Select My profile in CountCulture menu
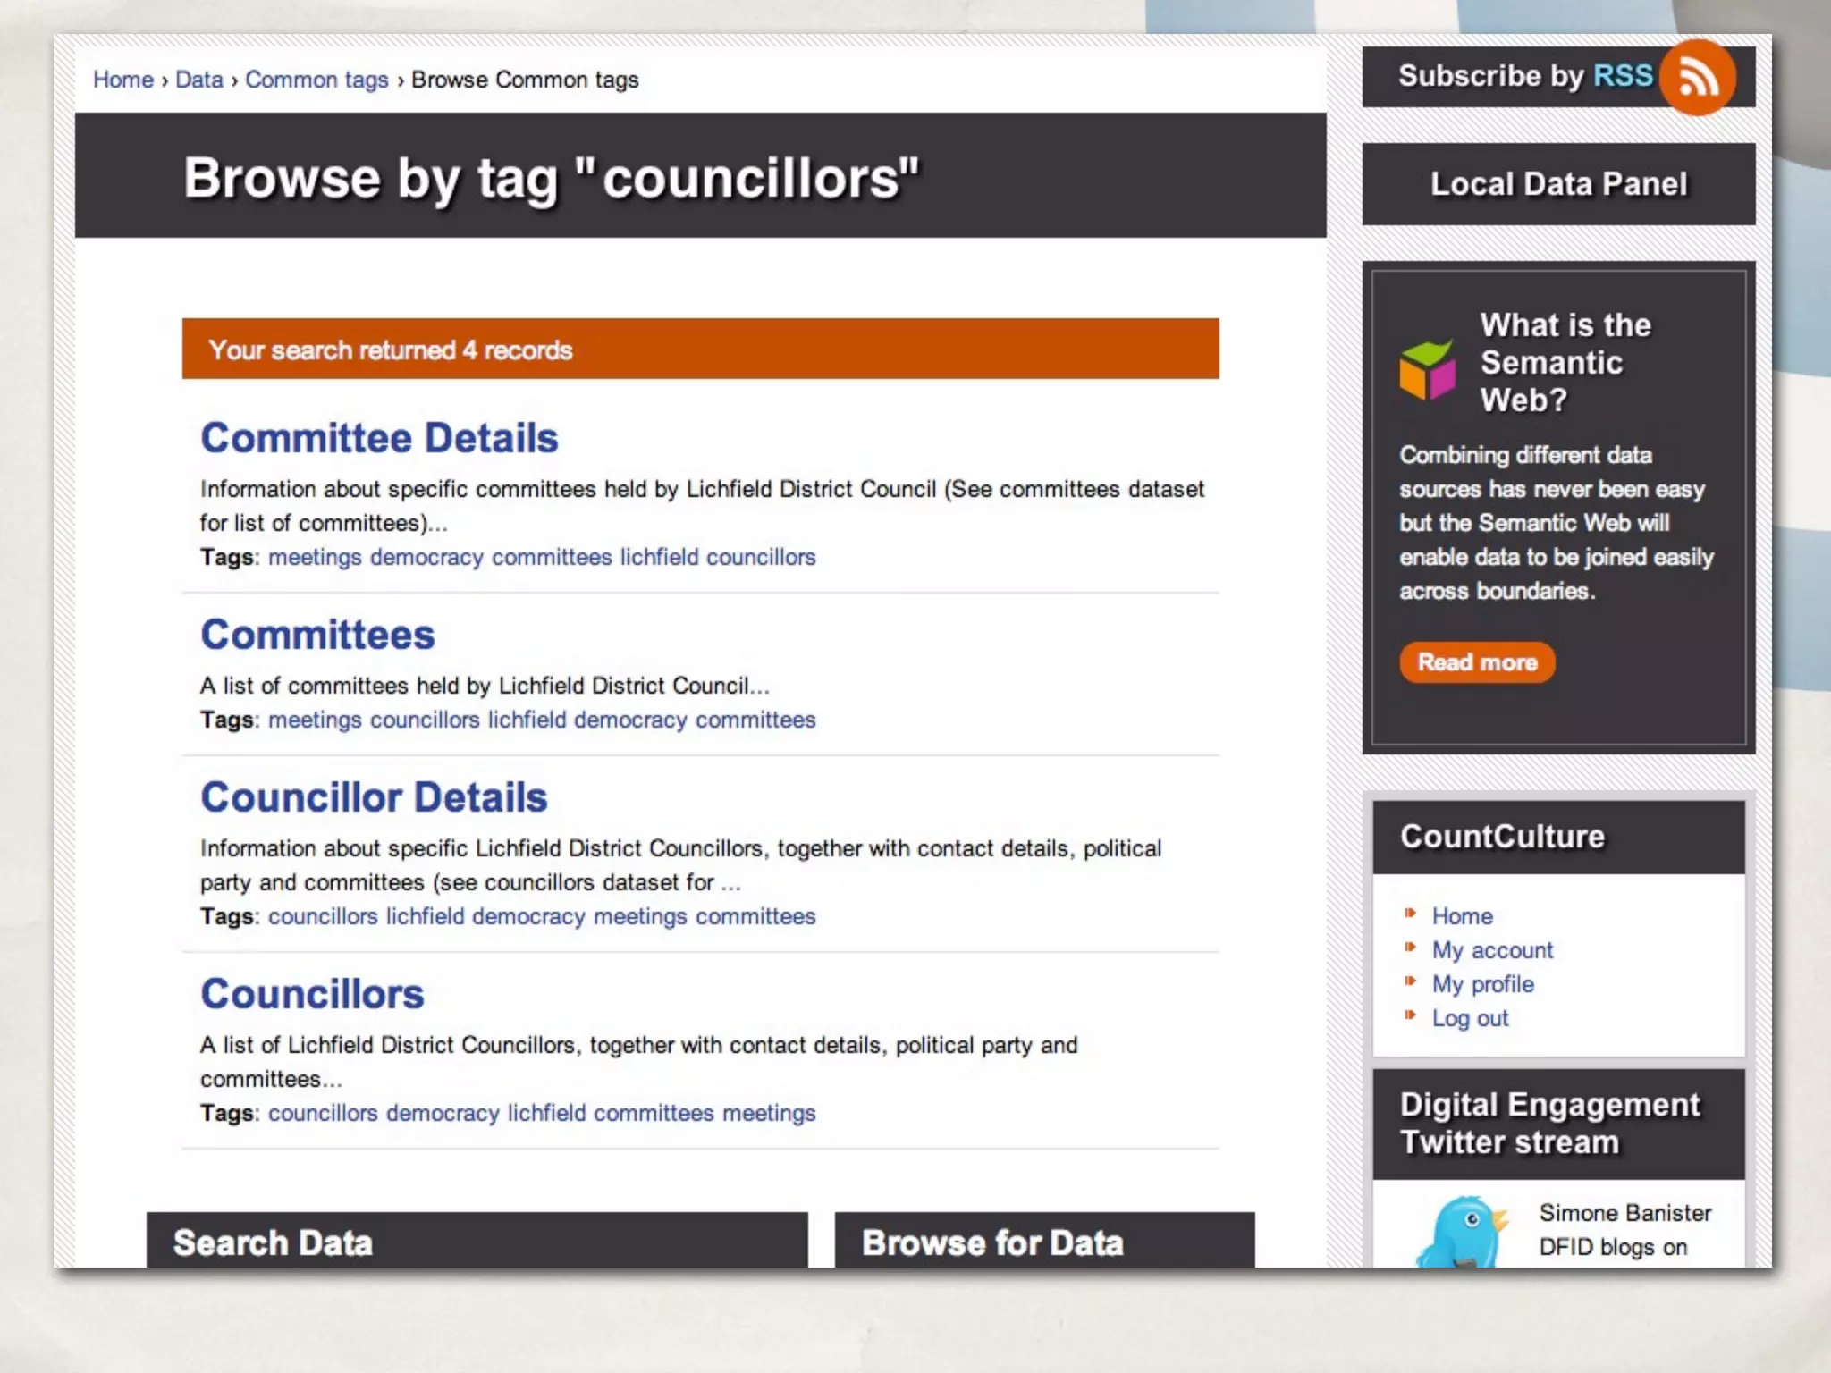Image resolution: width=1831 pixels, height=1373 pixels. coord(1482,984)
